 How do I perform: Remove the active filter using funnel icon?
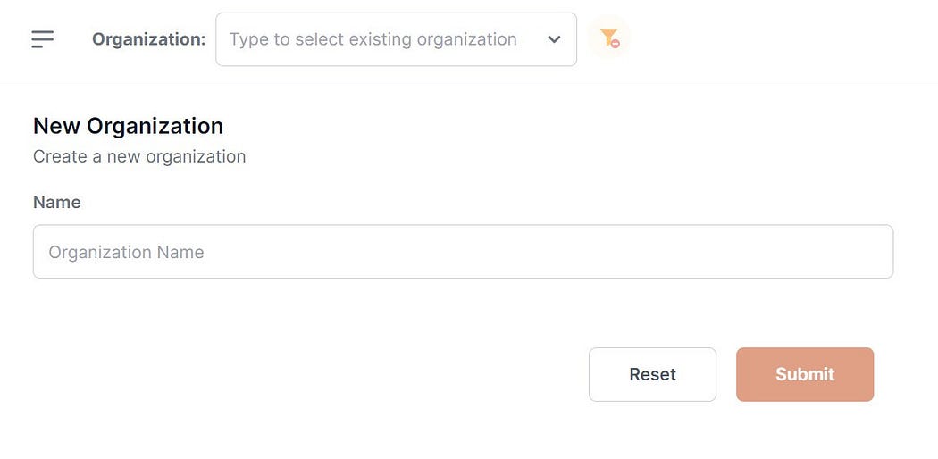609,38
